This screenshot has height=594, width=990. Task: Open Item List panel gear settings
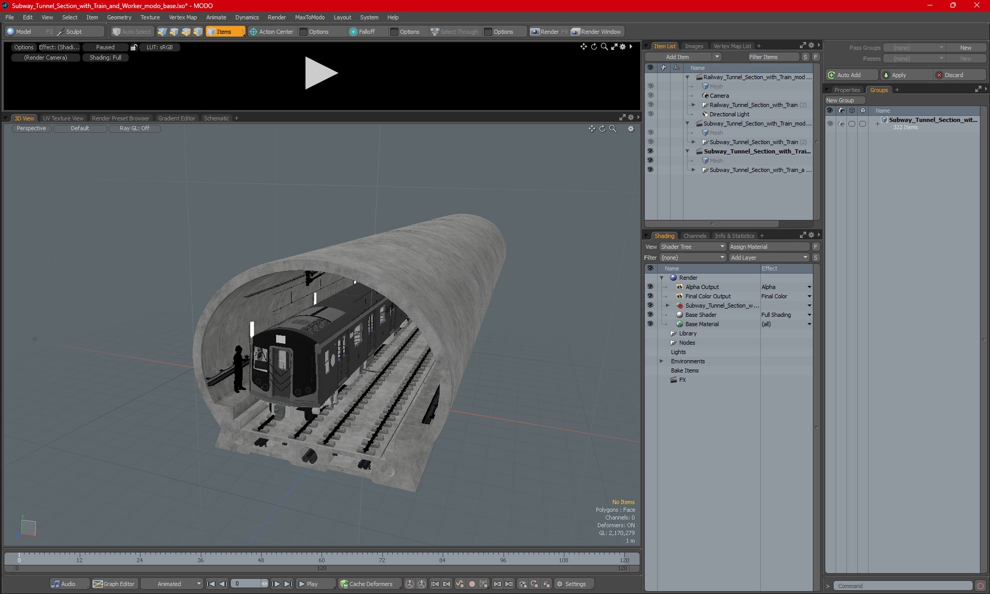(x=811, y=46)
